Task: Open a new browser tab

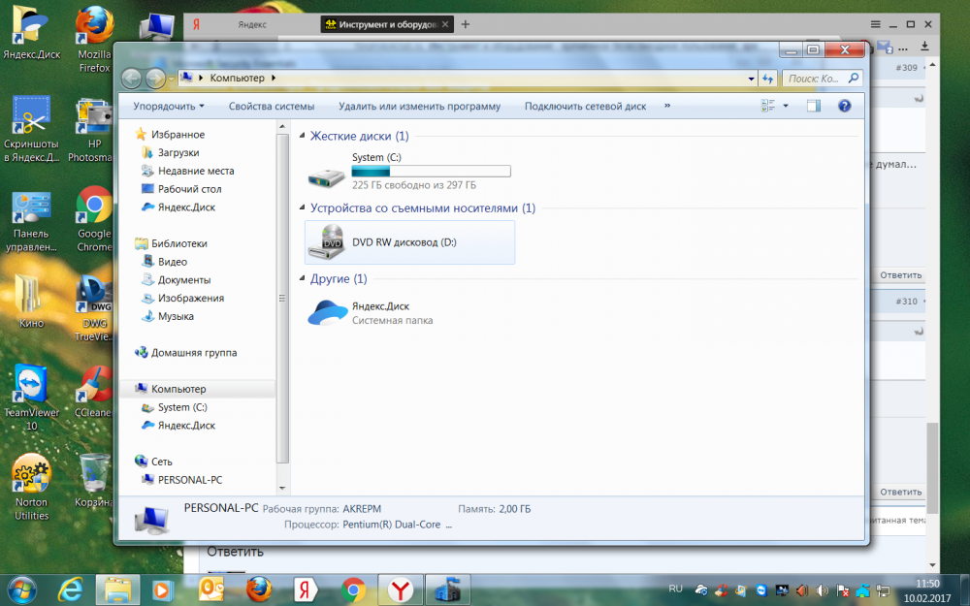Action: [x=466, y=24]
